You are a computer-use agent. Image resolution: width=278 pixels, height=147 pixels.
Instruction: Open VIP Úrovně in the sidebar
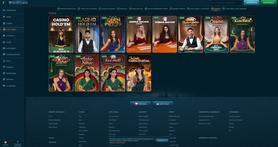pyautogui.click(x=12, y=86)
